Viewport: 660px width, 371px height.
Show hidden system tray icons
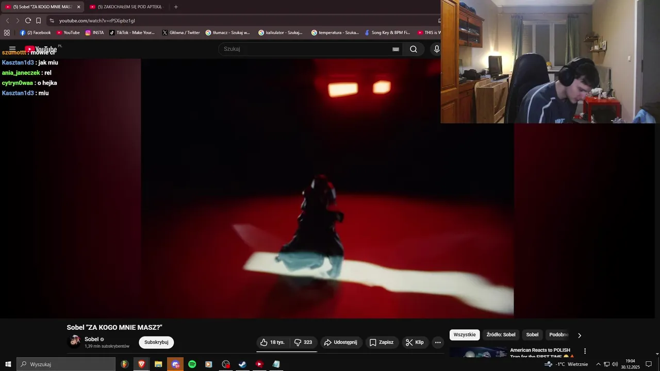pos(598,364)
